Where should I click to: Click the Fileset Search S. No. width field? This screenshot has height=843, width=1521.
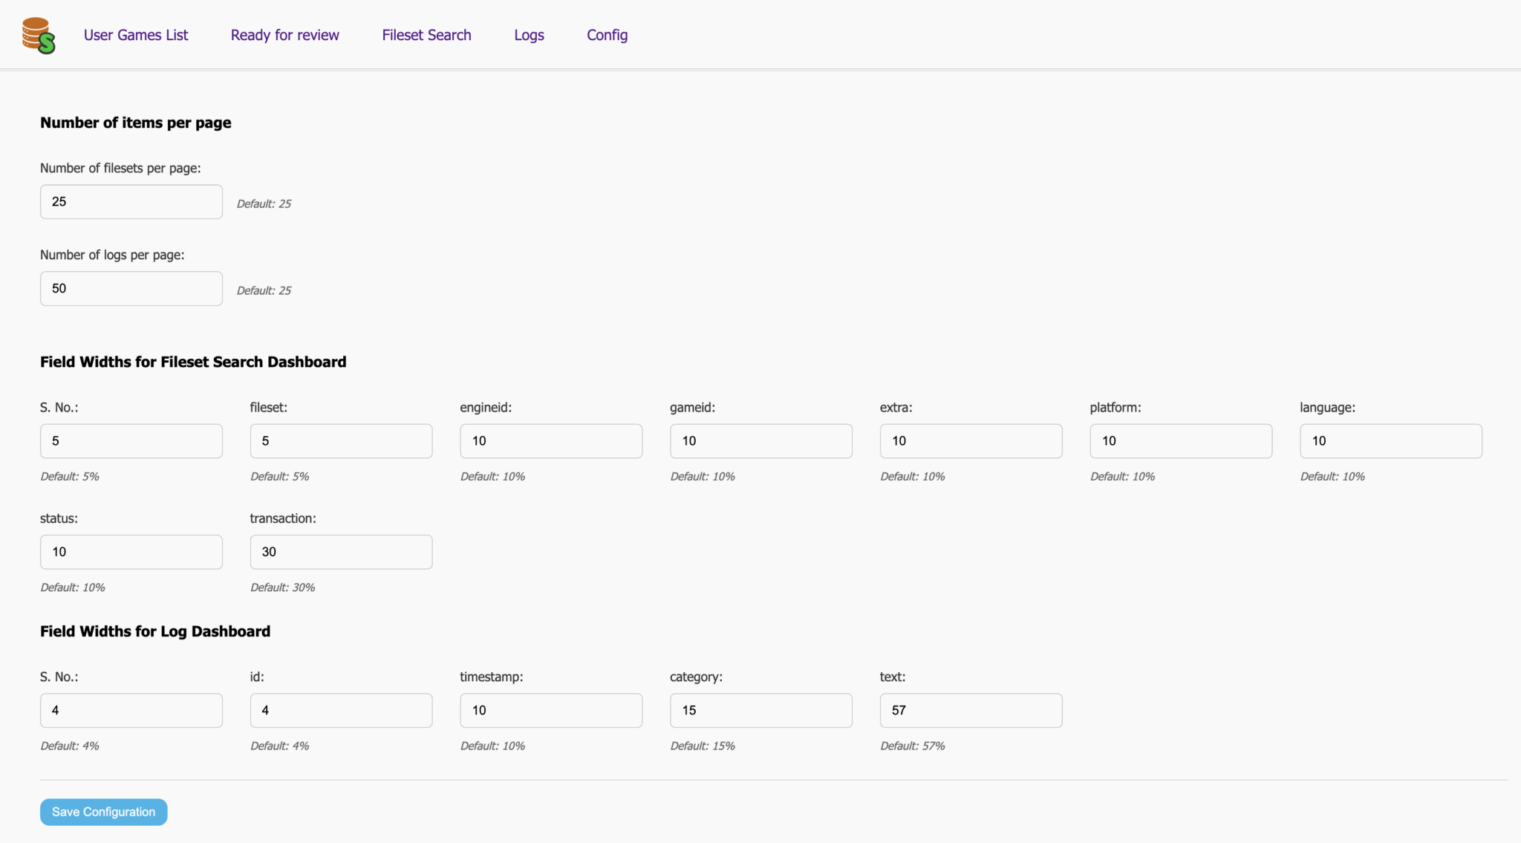(131, 441)
